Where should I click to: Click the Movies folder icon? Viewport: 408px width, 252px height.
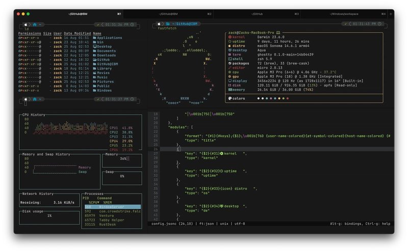coord(94,73)
